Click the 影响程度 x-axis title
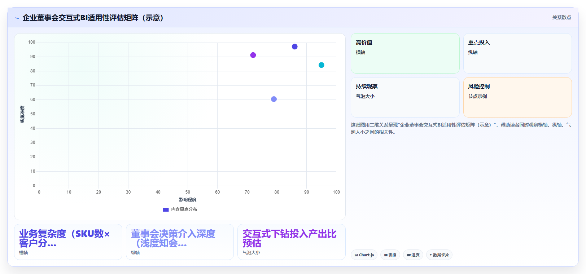The image size is (586, 274). (188, 200)
